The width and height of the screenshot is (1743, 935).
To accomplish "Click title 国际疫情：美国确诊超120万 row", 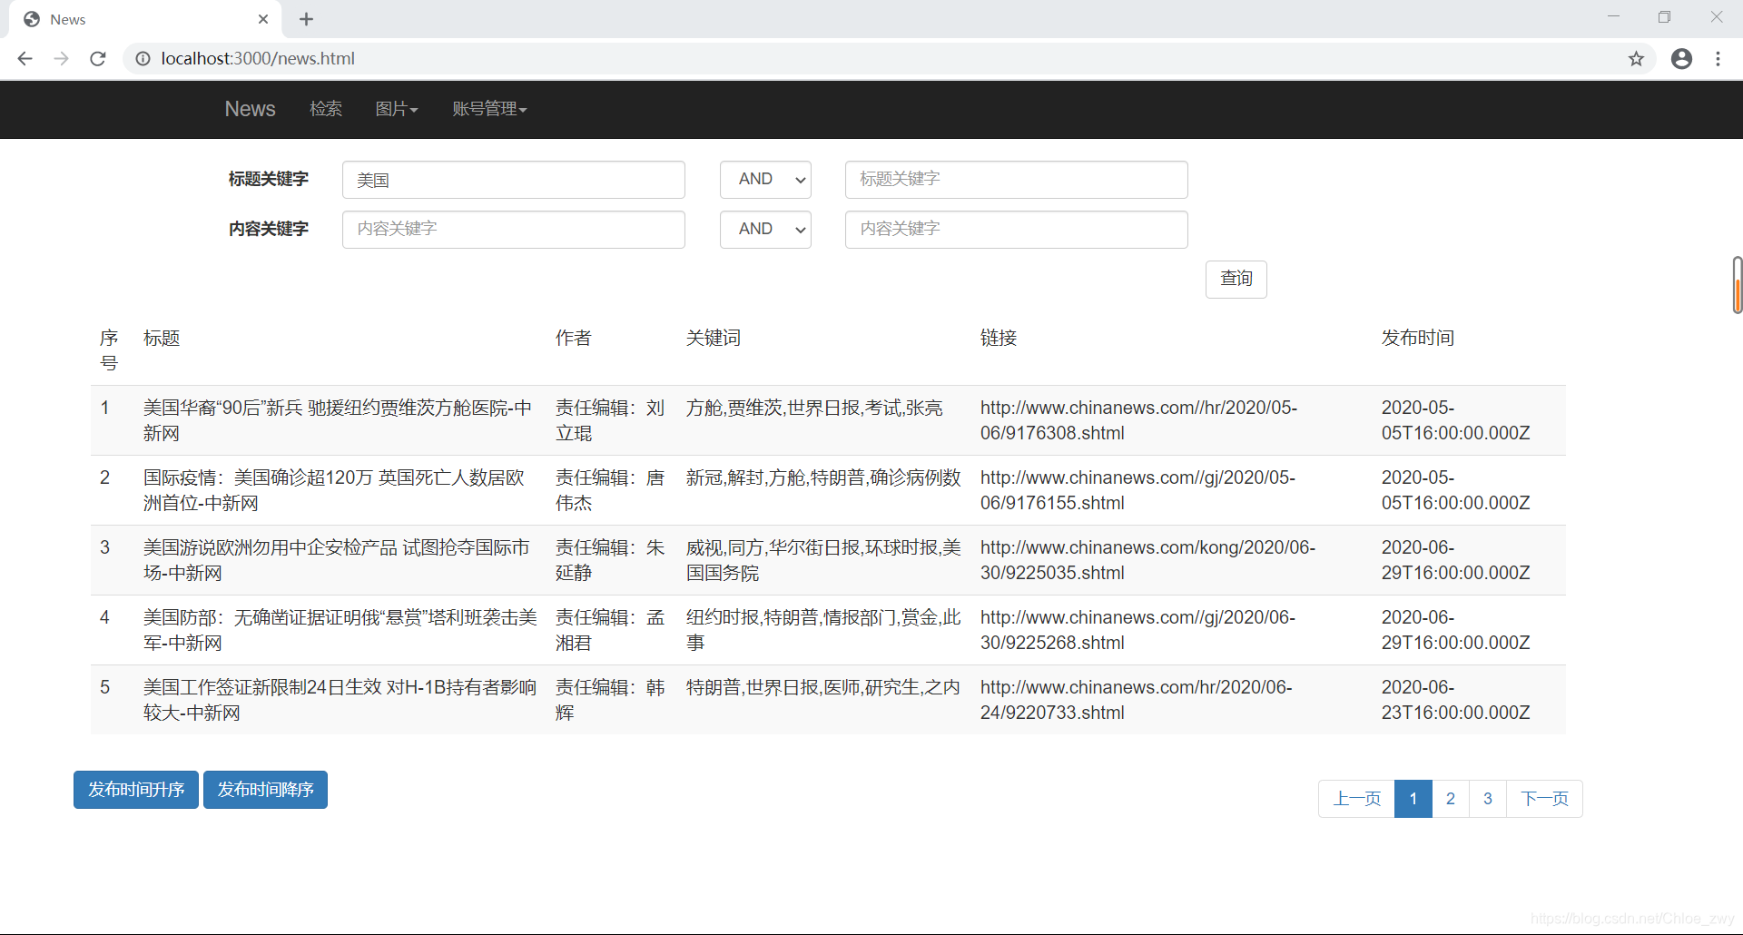I will pyautogui.click(x=334, y=490).
